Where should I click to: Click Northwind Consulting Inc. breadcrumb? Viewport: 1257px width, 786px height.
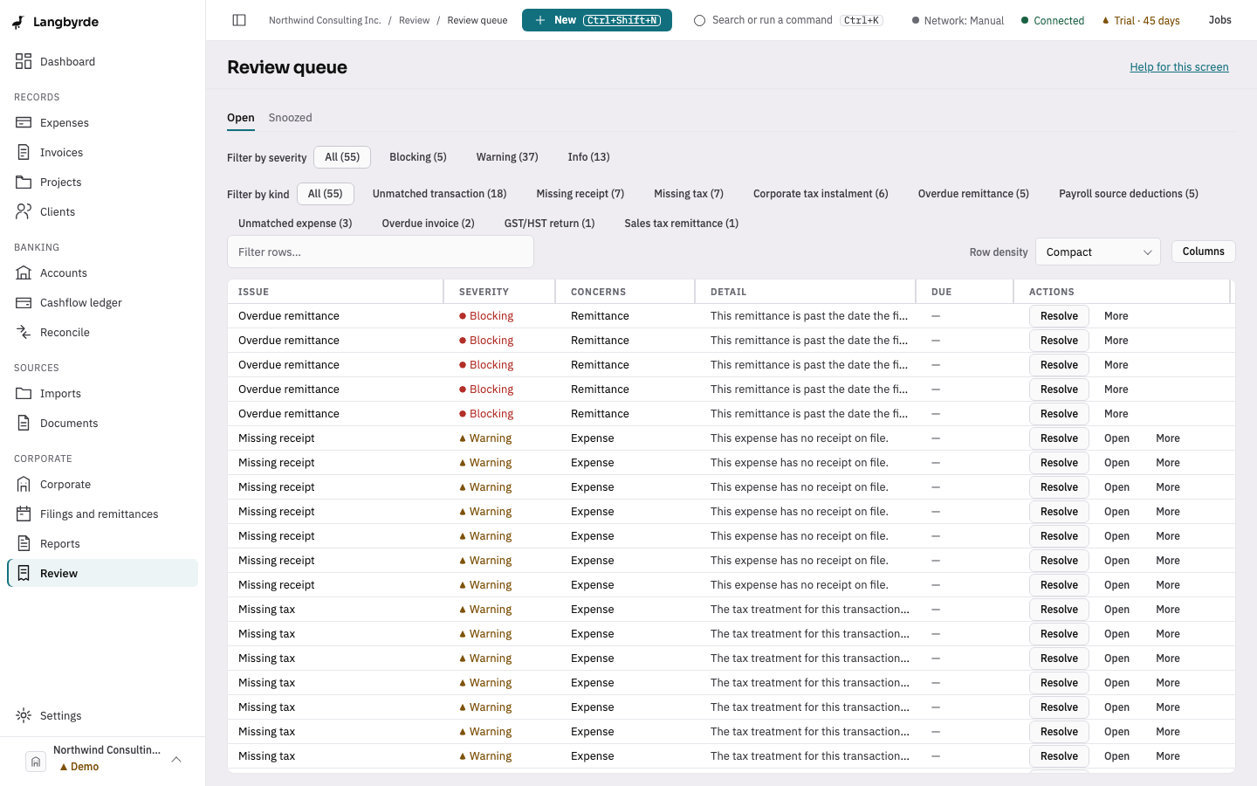[325, 20]
